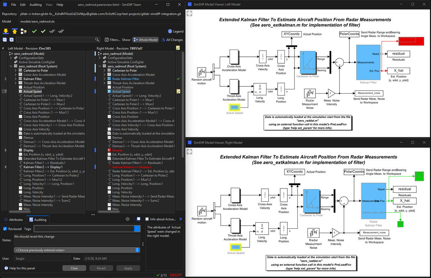Expand ConfigurationSets in right model tree
431x278 pixels.
[99, 58]
